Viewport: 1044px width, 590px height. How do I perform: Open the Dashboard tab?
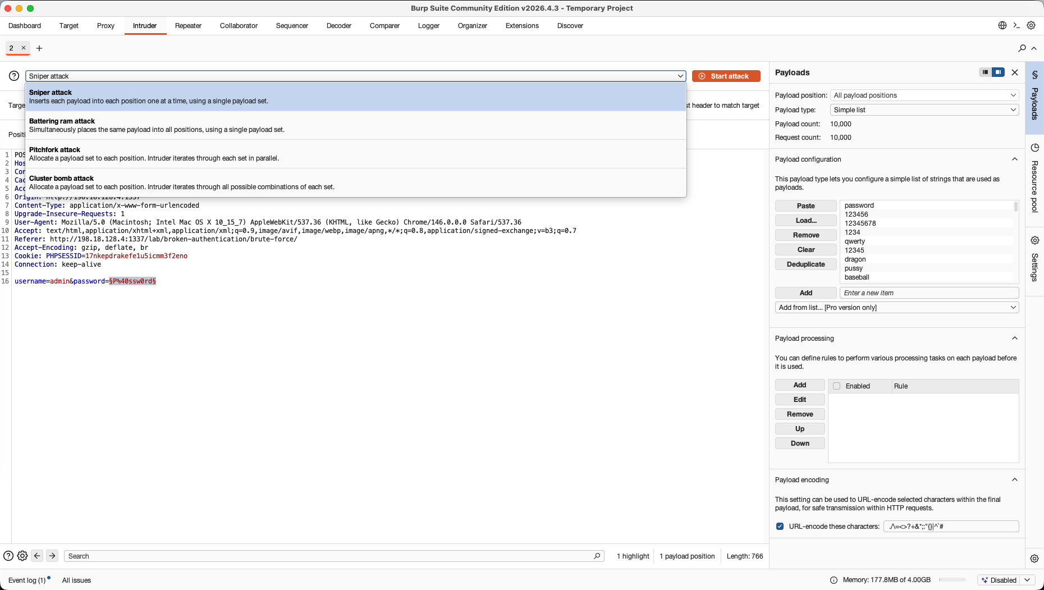coord(25,26)
